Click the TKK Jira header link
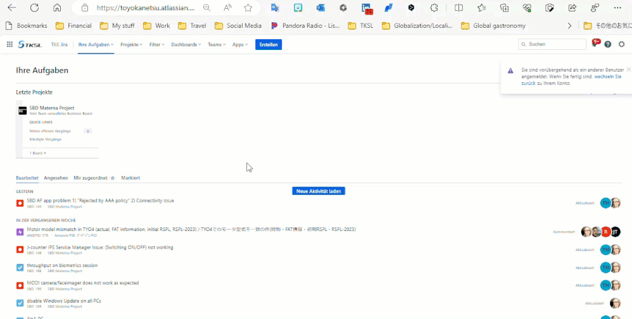The height and width of the screenshot is (319, 632). [x=60, y=45]
